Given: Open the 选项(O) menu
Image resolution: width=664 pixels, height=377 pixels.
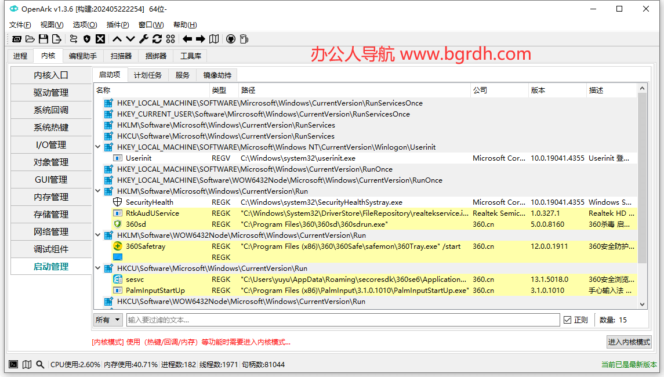Looking at the screenshot, I should click(x=85, y=24).
